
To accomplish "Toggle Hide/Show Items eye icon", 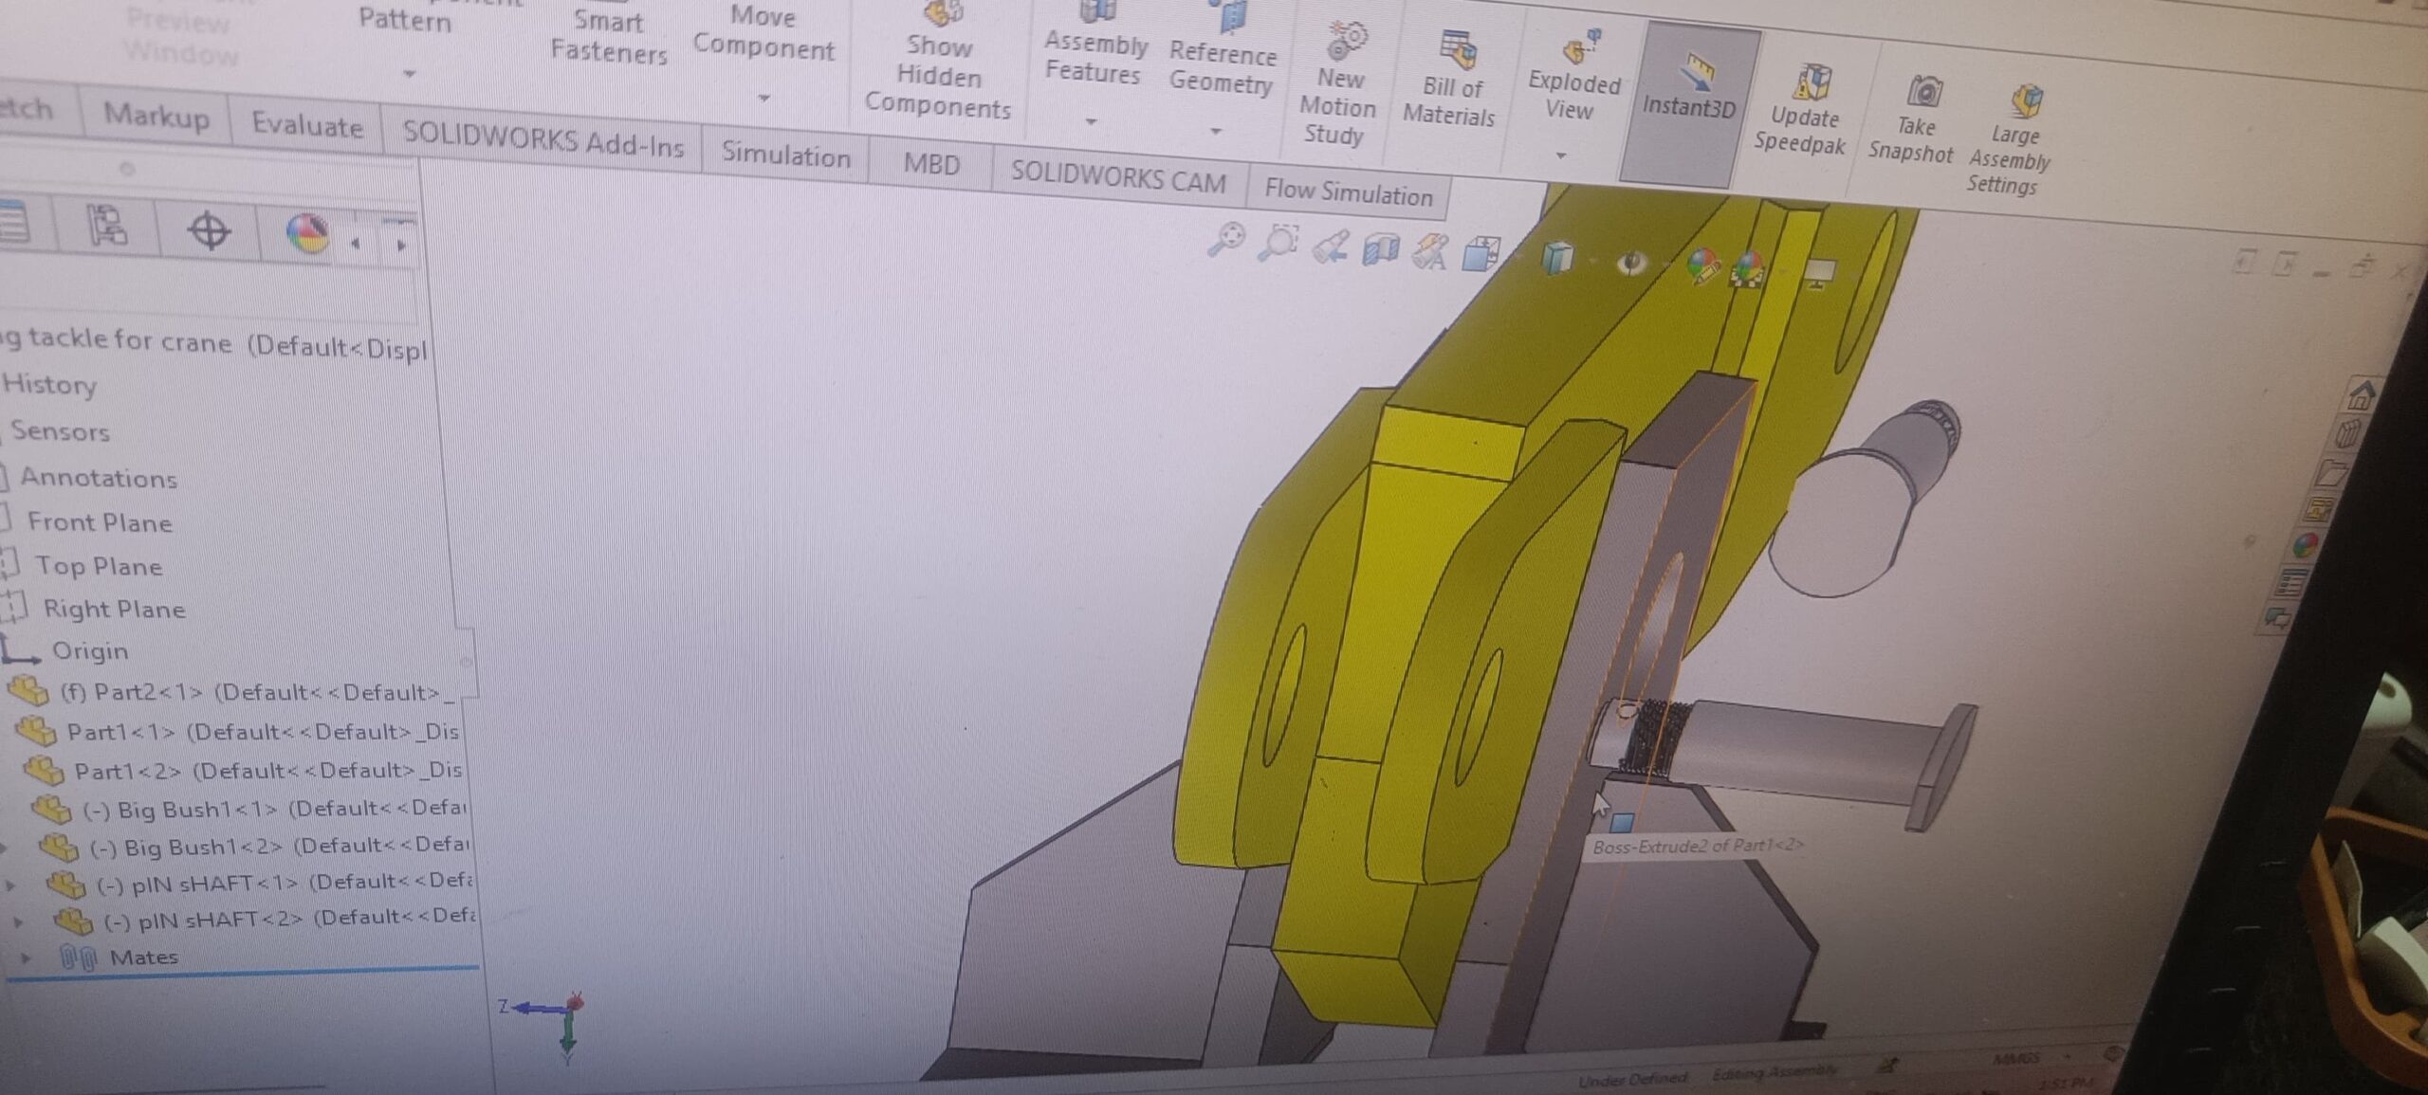I will coord(1631,262).
